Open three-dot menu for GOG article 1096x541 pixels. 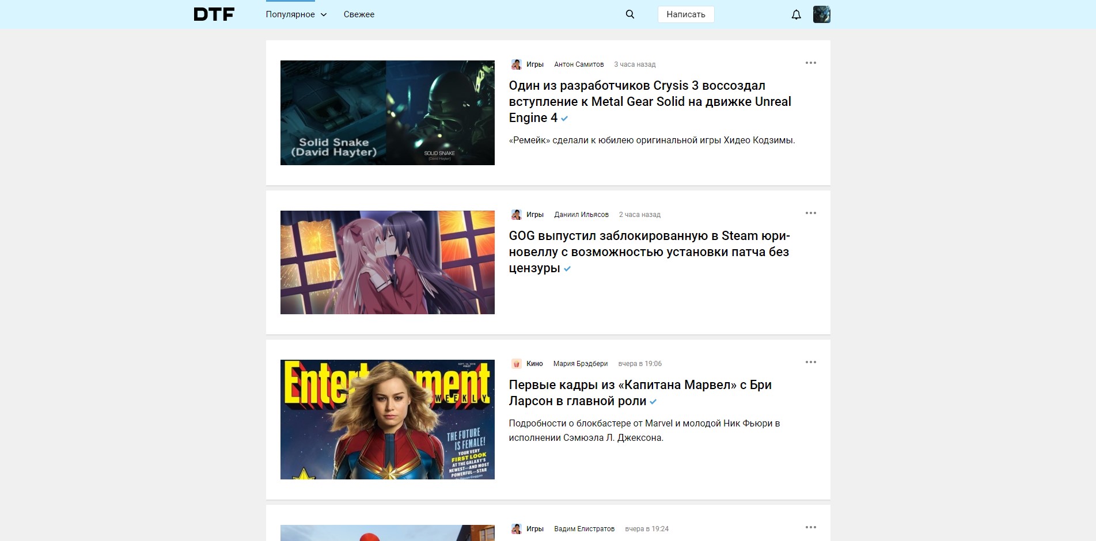(x=811, y=213)
